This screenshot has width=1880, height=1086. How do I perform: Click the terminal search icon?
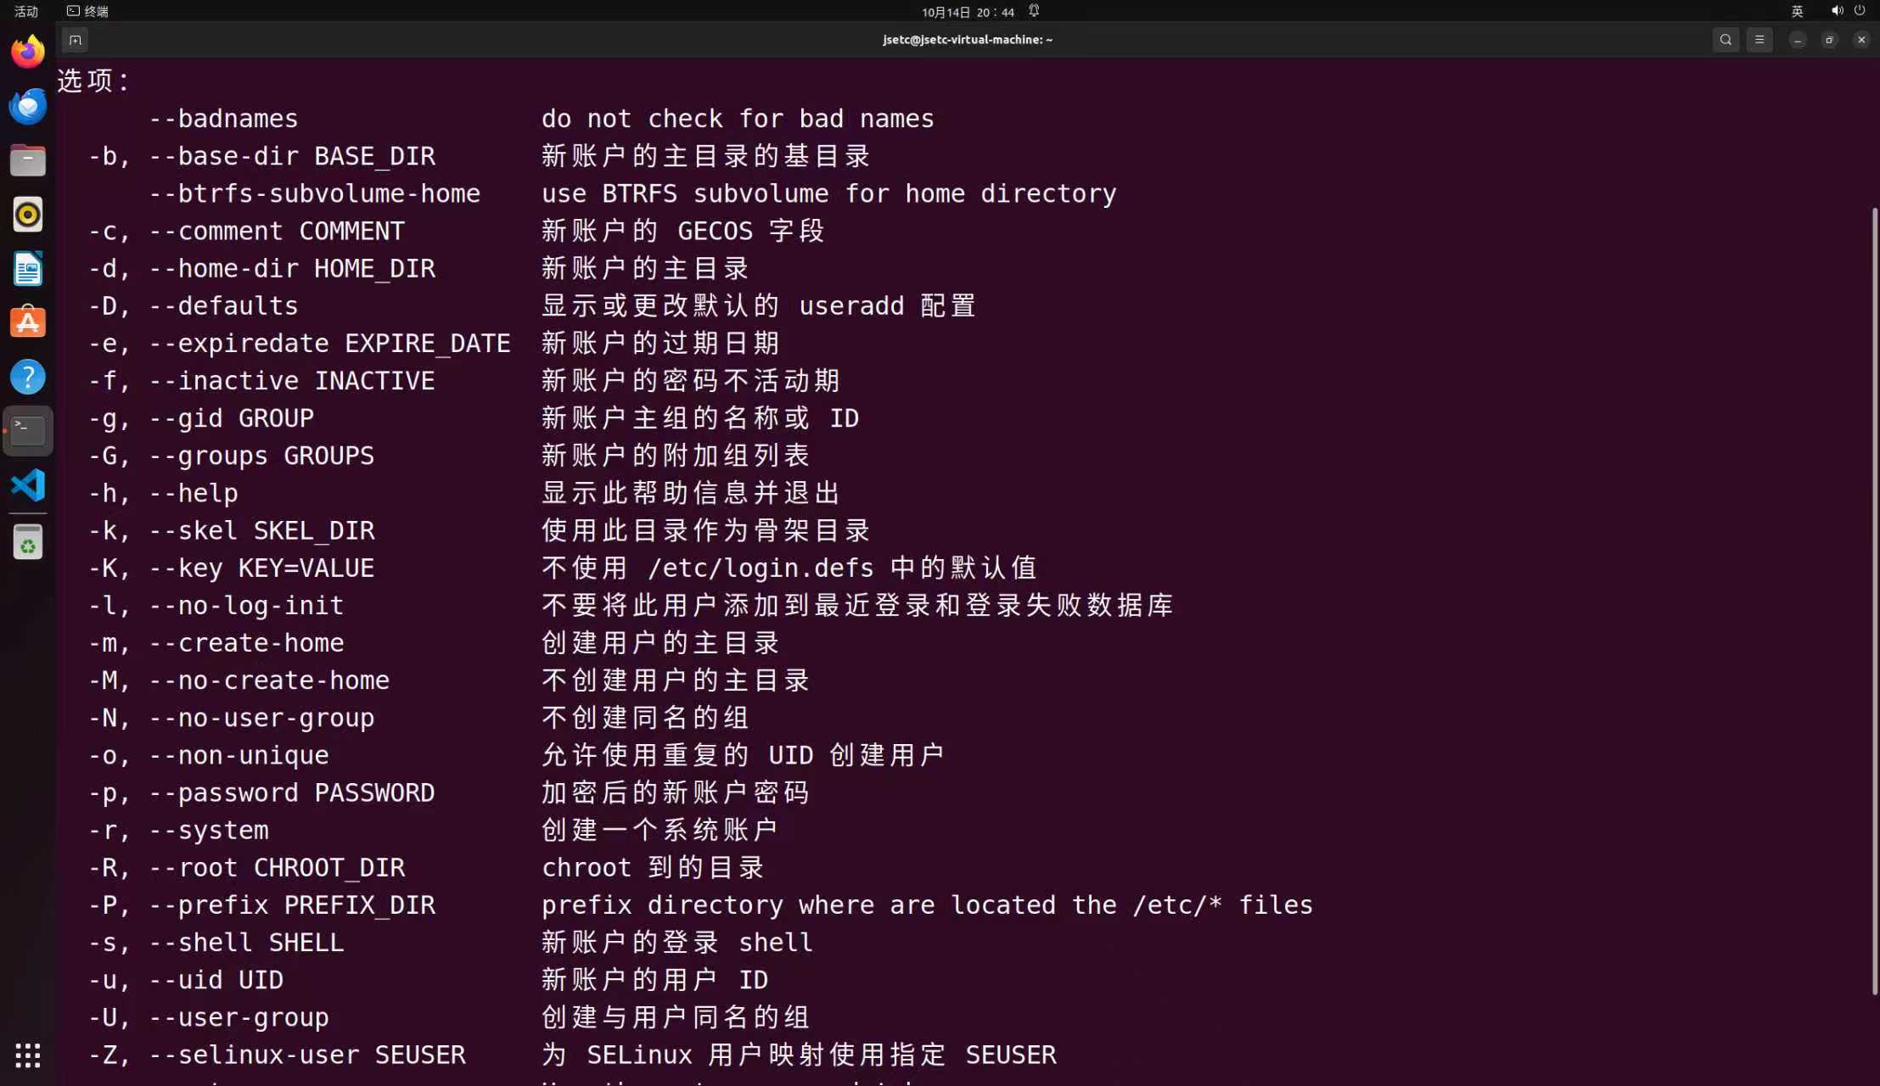1726,40
